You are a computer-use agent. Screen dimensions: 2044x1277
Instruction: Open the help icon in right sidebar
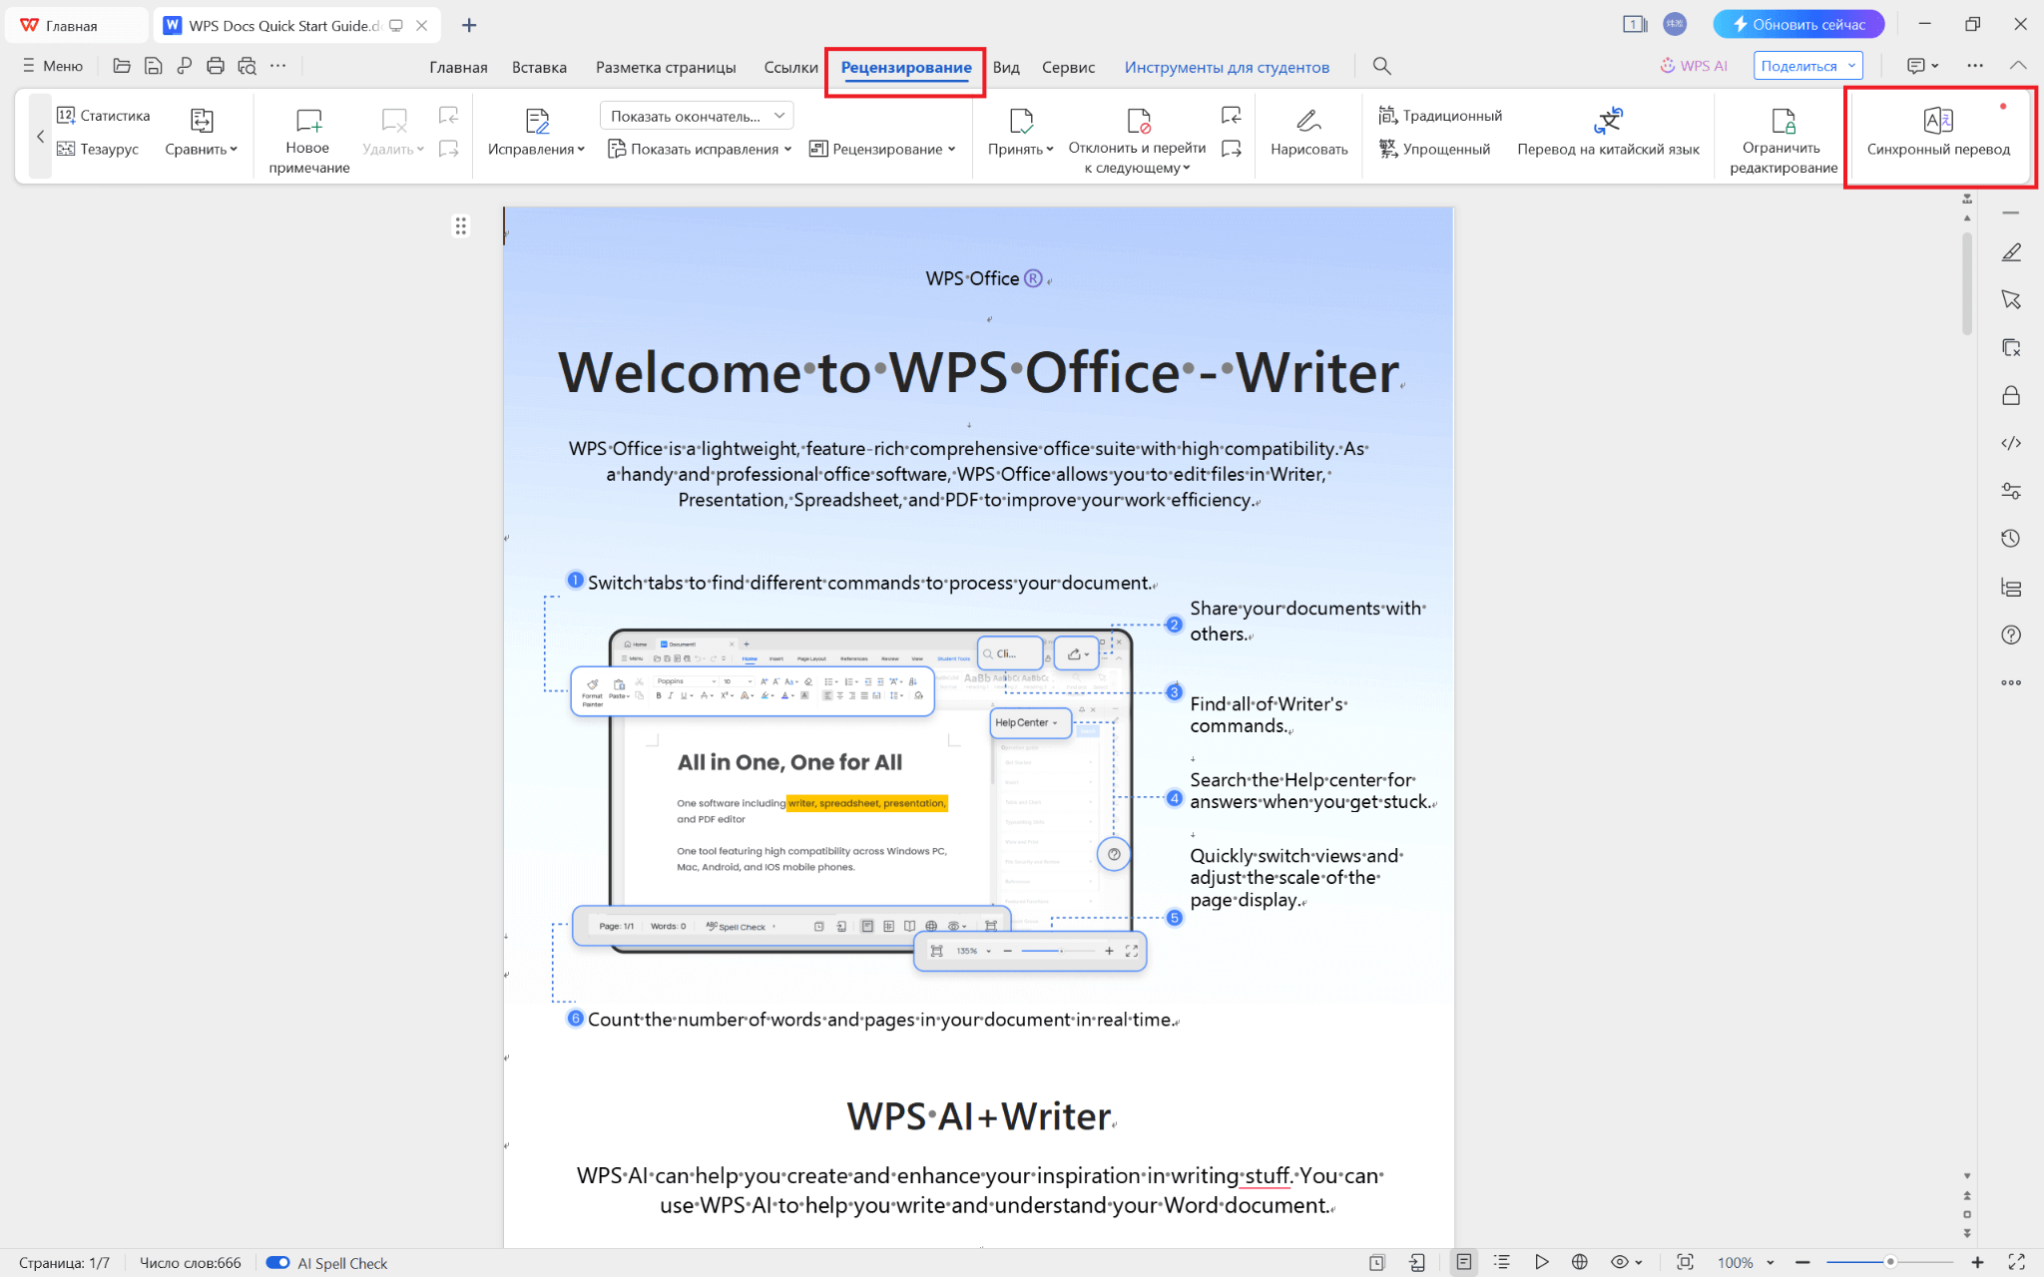pyautogui.click(x=2012, y=635)
